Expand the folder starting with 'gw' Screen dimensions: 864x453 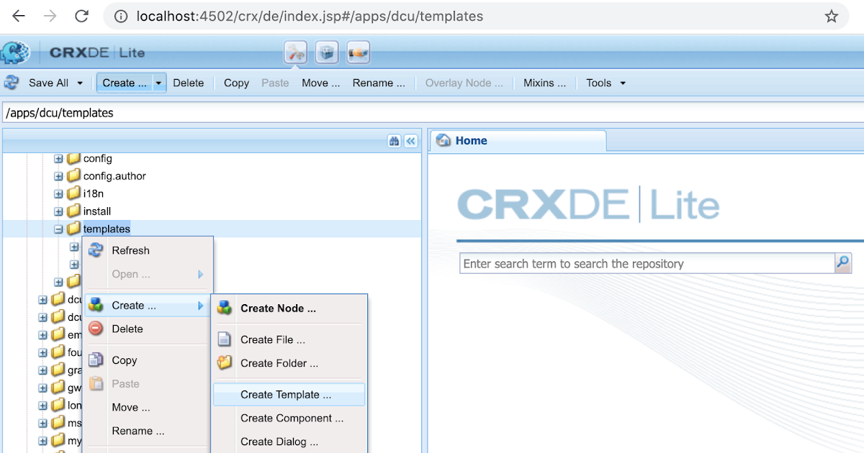[42, 388]
